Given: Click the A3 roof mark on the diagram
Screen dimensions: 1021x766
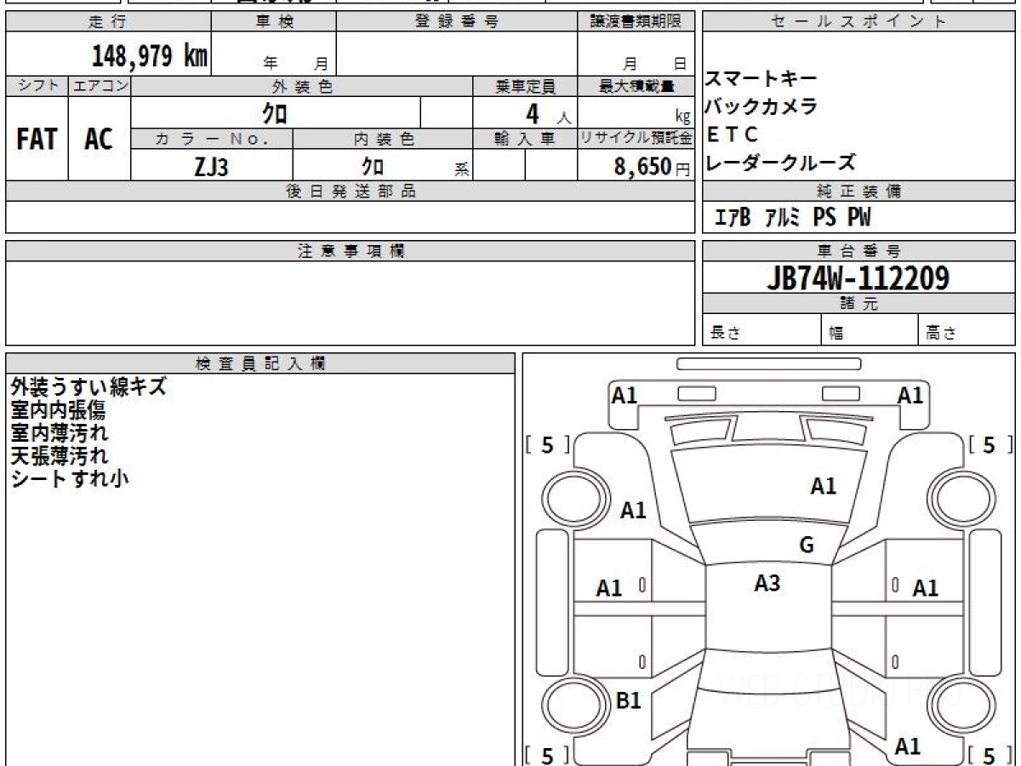Looking at the screenshot, I should point(767,583).
